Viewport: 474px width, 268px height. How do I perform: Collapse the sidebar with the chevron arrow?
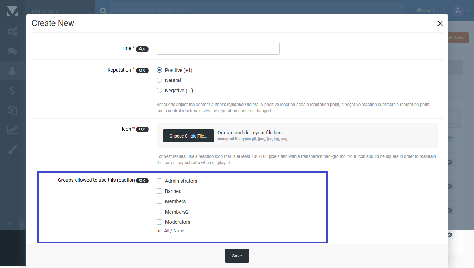21,225
